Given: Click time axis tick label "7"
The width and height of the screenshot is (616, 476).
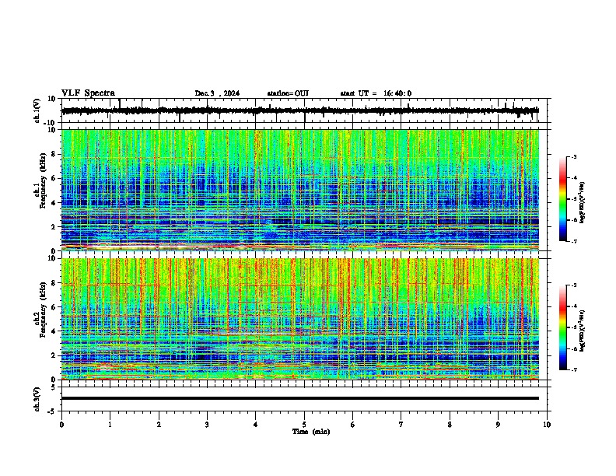Looking at the screenshot, I should coord(401,425).
